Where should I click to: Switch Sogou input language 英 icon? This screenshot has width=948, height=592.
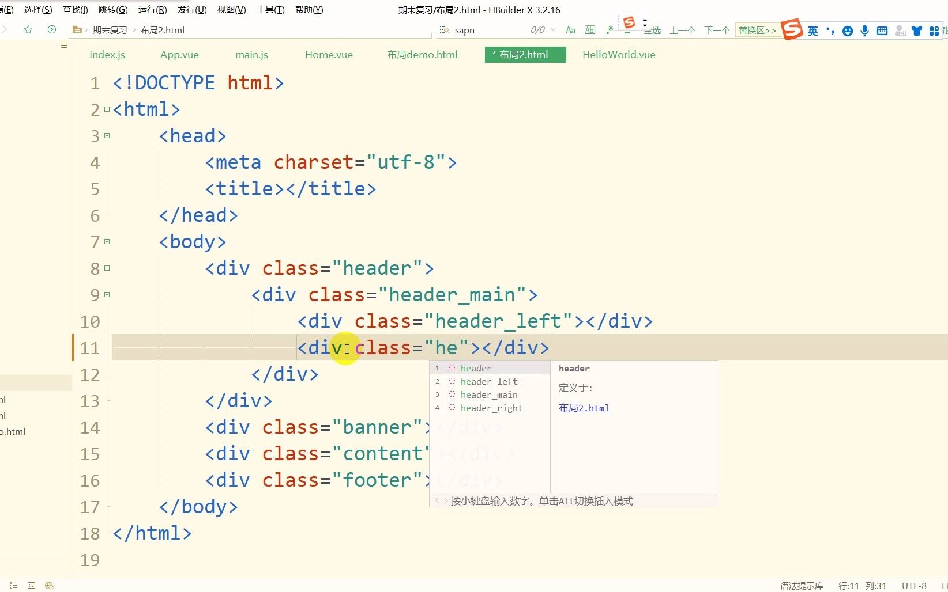point(812,31)
